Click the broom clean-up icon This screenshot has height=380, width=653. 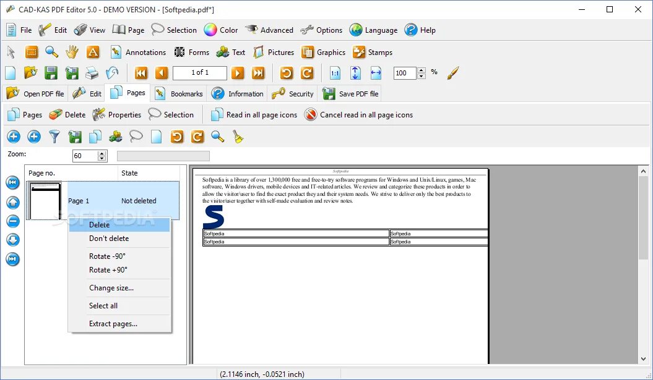coord(238,137)
